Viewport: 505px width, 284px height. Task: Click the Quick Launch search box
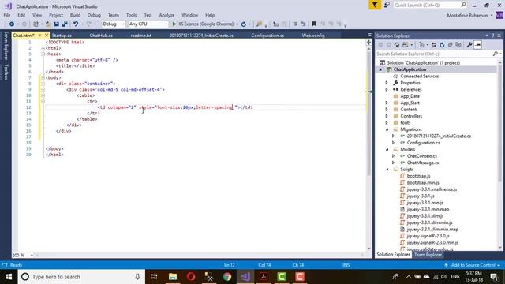pyautogui.click(x=430, y=6)
